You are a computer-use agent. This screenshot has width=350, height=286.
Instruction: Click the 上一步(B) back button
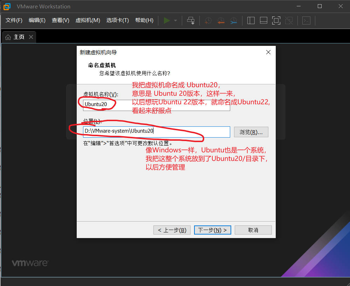172,230
